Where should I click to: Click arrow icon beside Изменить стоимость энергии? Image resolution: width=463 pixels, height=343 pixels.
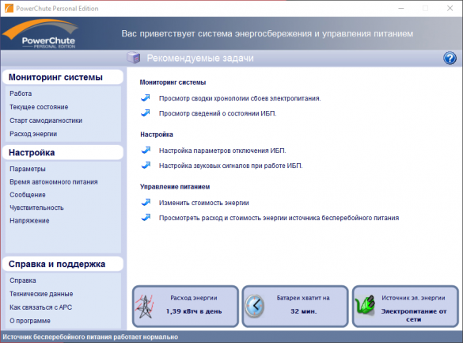(146, 202)
